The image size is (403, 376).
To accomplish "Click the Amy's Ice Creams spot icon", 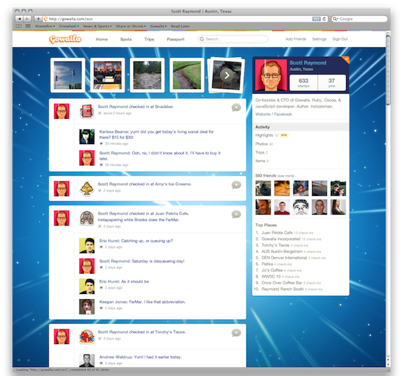I will pos(86,188).
